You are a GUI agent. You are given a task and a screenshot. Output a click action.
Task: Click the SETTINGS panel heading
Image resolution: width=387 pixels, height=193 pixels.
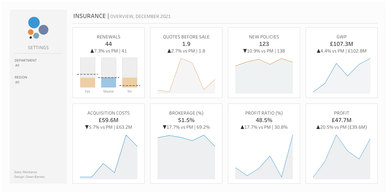click(38, 48)
